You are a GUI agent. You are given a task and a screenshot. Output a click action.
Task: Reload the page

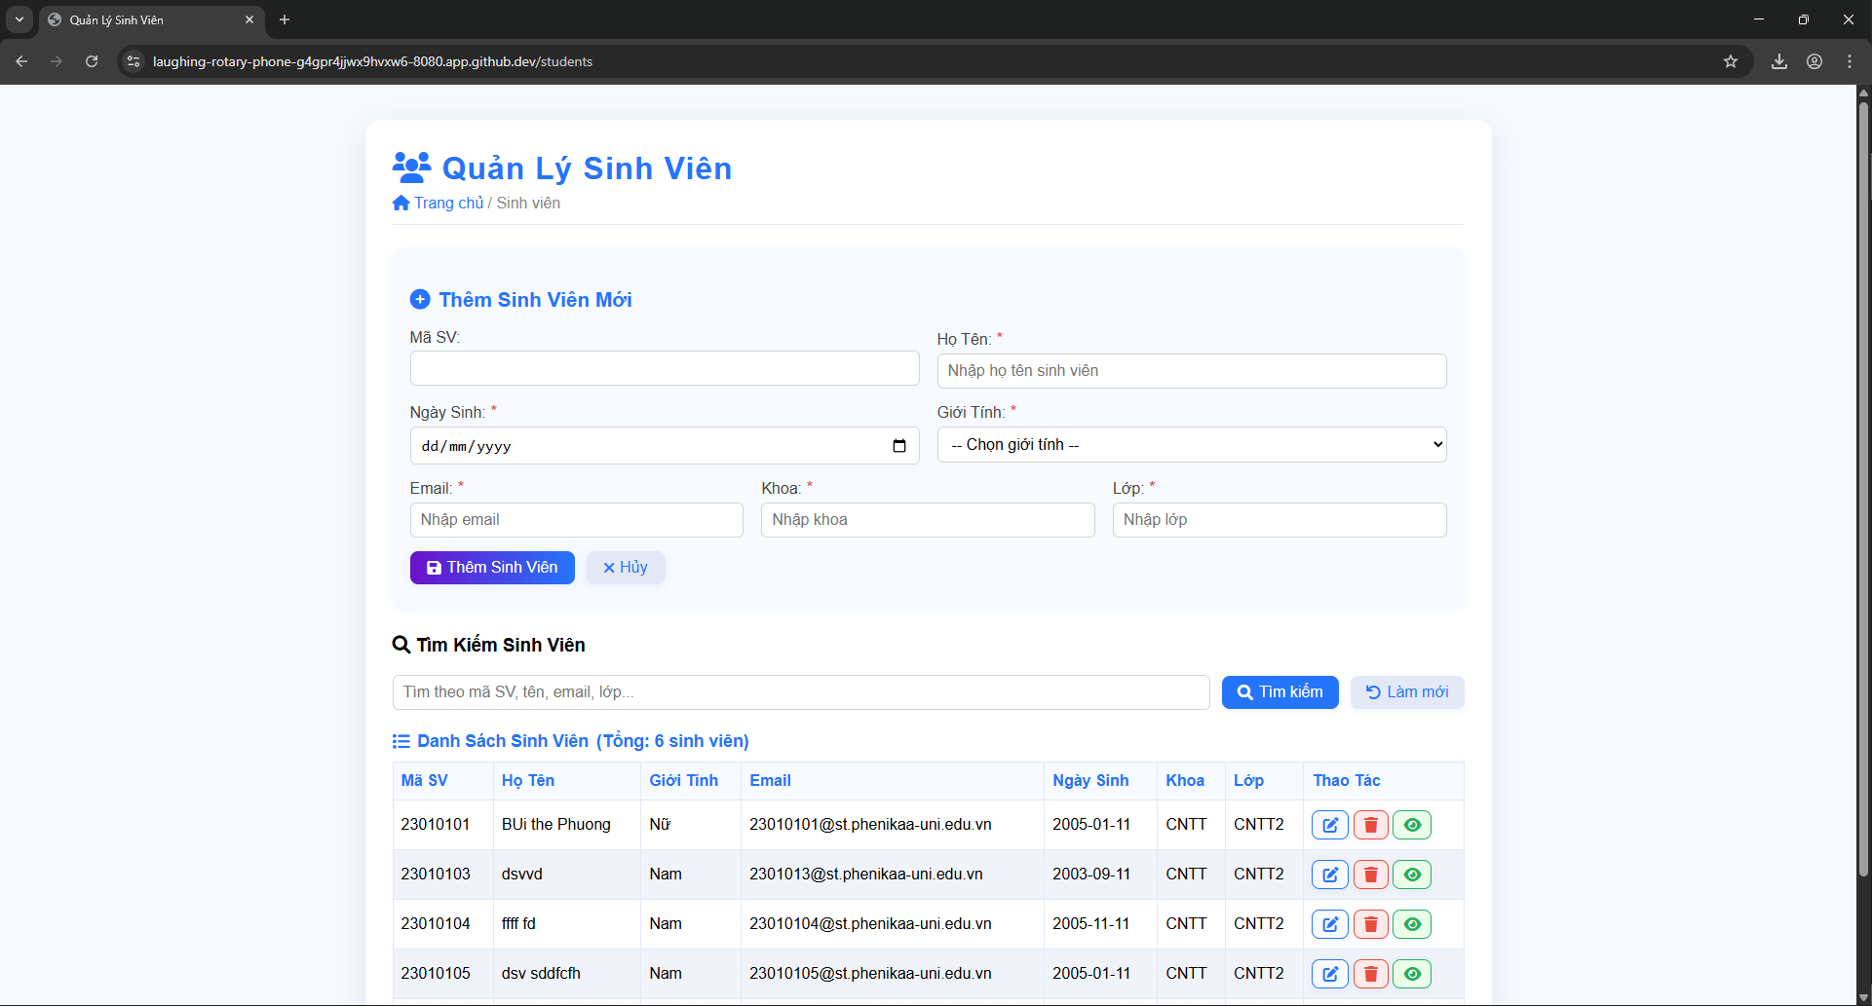tap(92, 61)
